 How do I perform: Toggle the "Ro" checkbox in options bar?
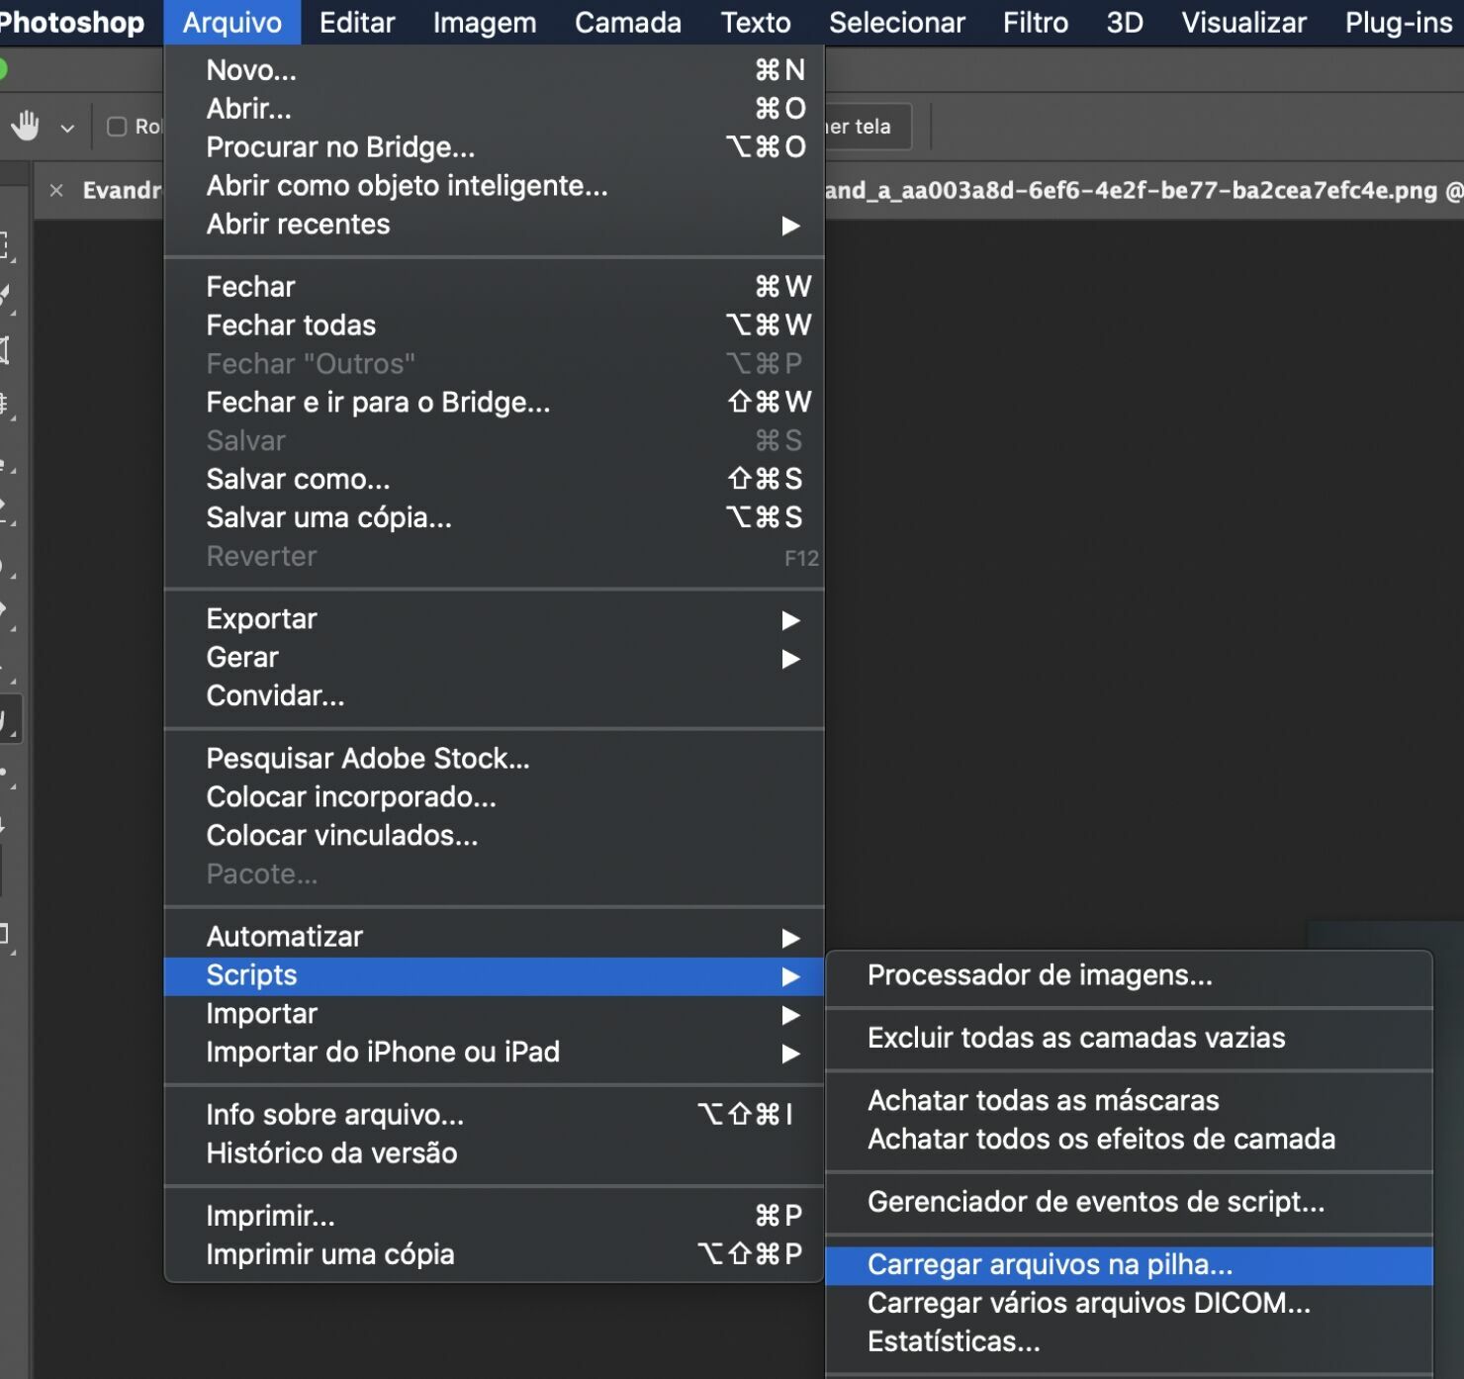pyautogui.click(x=117, y=127)
